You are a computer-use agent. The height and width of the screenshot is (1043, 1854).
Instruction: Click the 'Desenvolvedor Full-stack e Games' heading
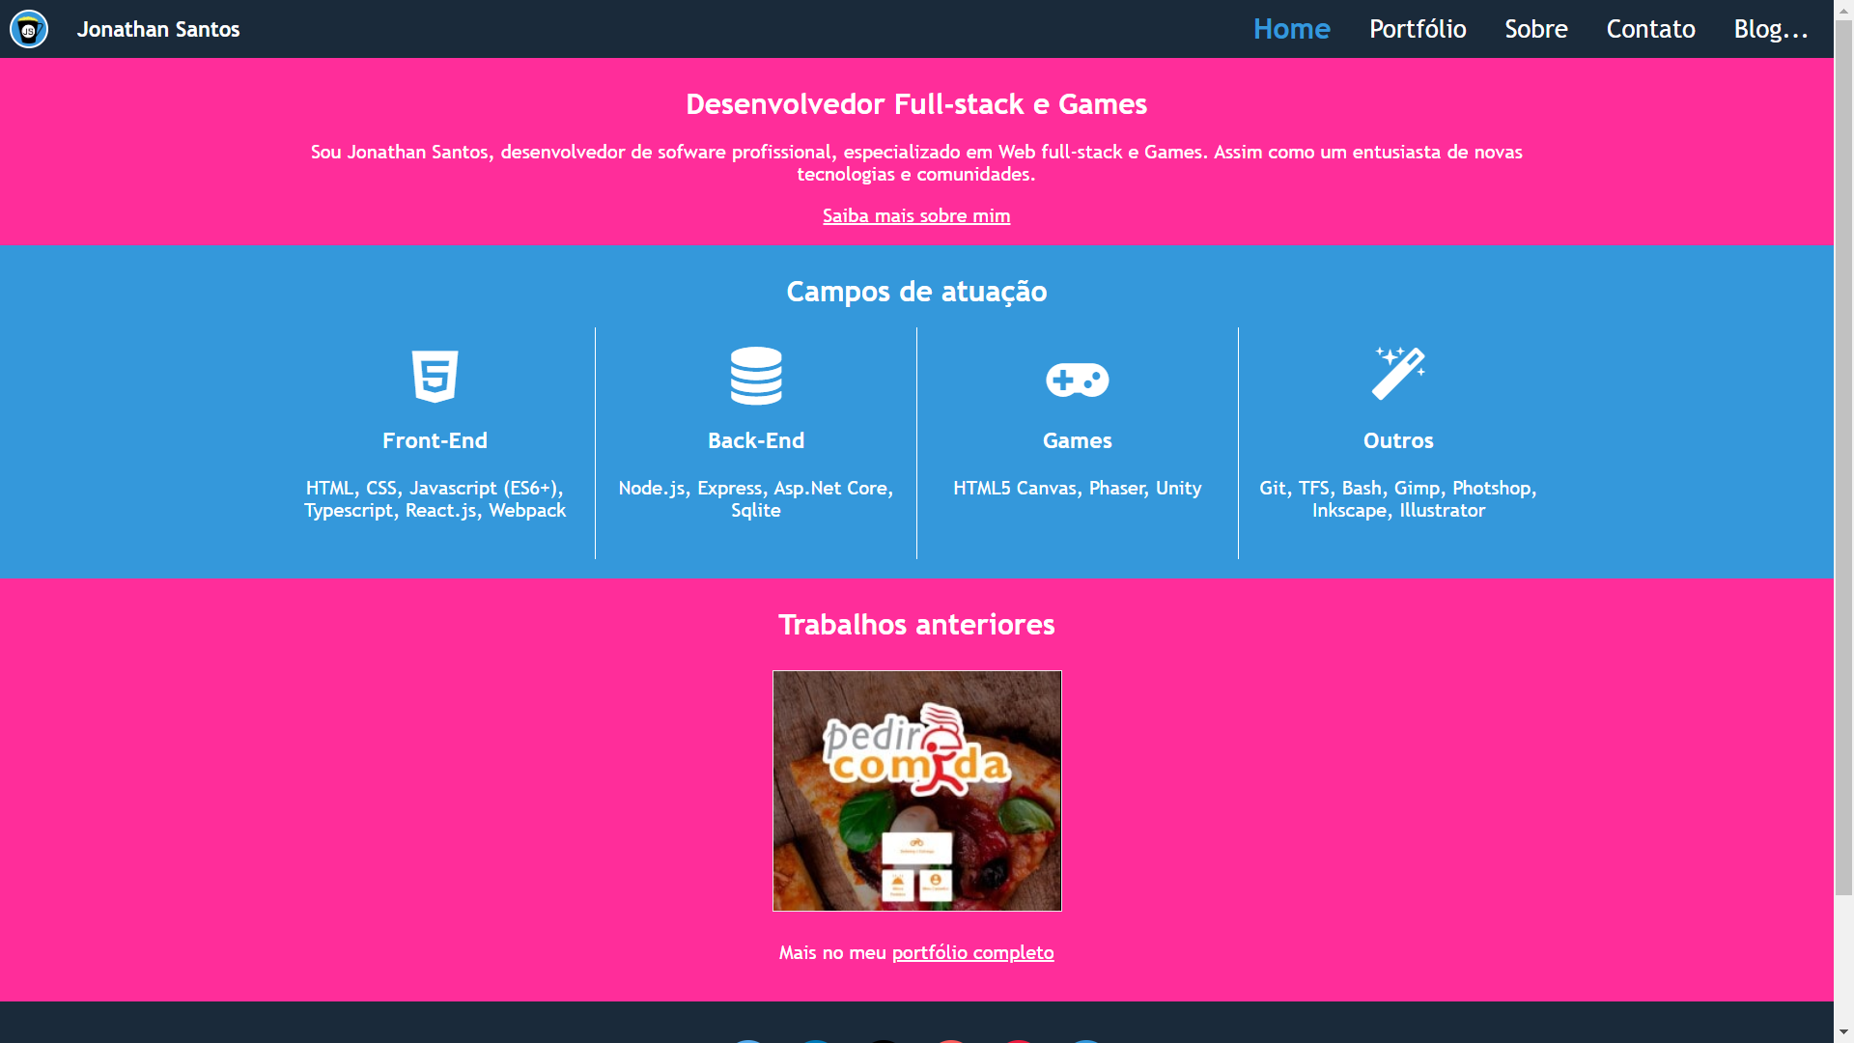tap(916, 104)
